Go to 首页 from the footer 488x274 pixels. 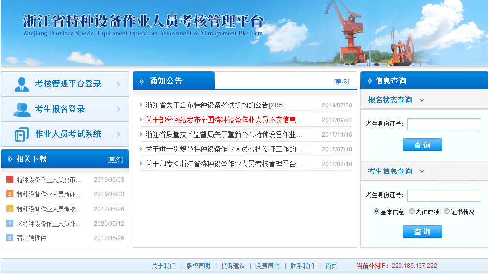point(331,266)
